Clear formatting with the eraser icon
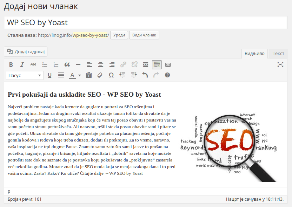This screenshot has width=292, height=207. (x=100, y=75)
